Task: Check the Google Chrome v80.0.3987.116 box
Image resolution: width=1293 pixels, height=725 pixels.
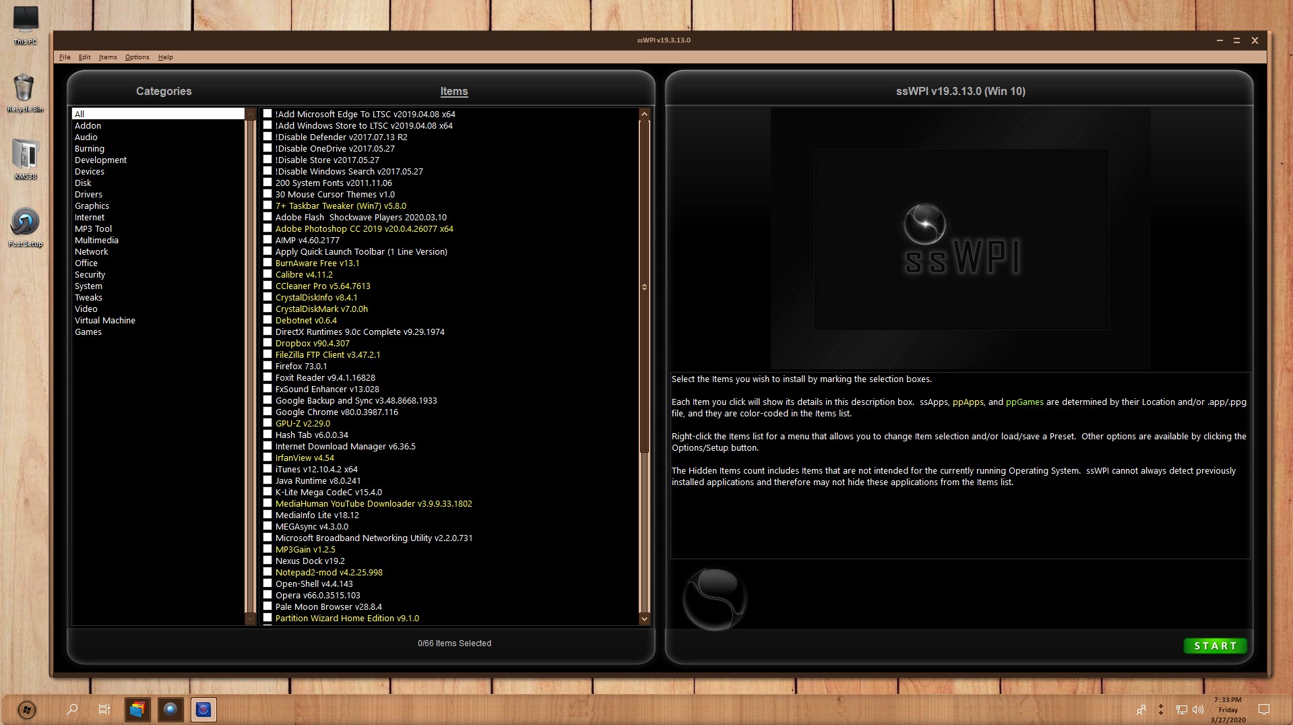Action: pyautogui.click(x=267, y=412)
